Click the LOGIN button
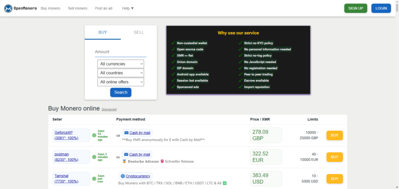399x189 pixels. (x=381, y=8)
